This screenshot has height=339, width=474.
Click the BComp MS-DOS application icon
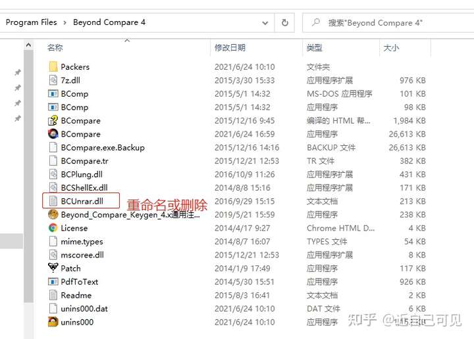tap(53, 93)
